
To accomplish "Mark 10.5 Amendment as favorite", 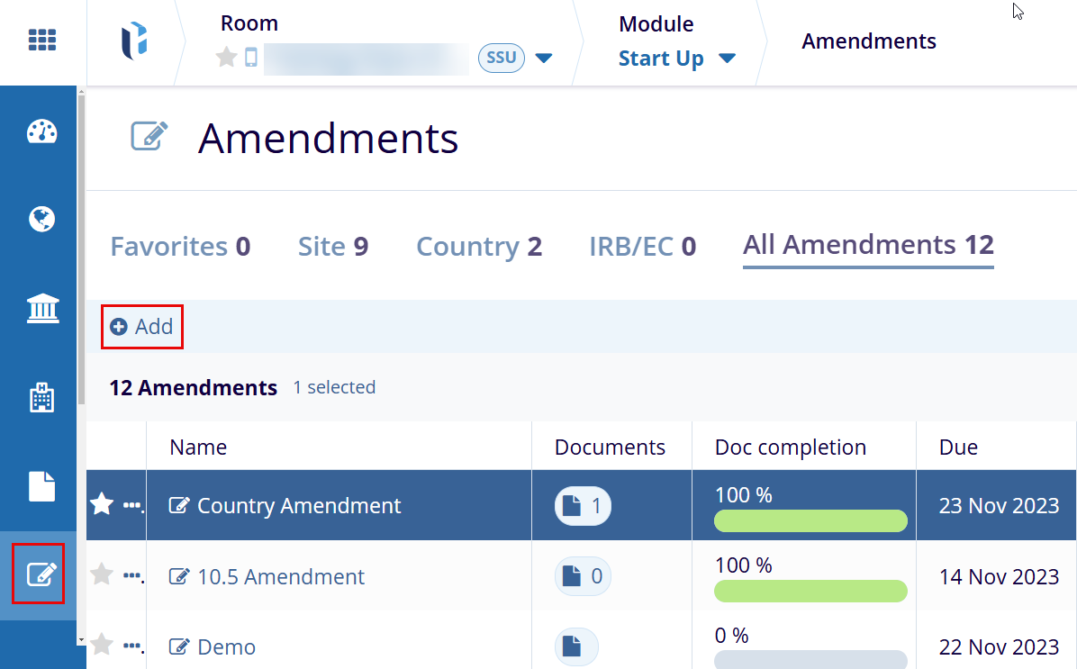I will [x=102, y=575].
